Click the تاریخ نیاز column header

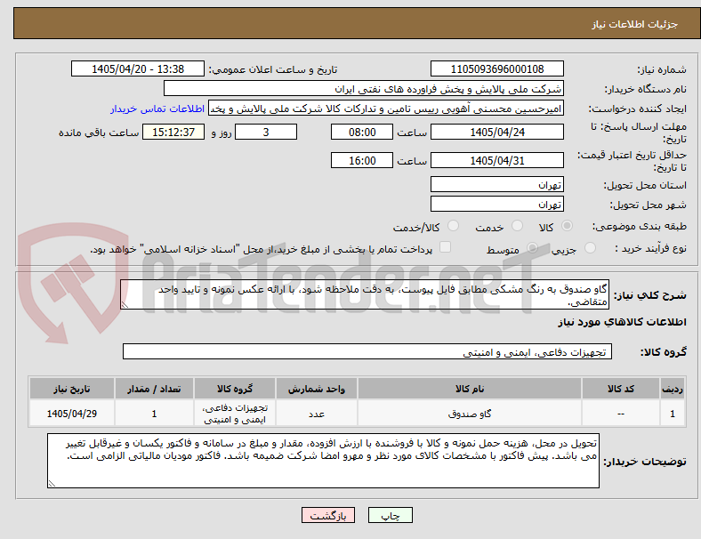[72, 389]
